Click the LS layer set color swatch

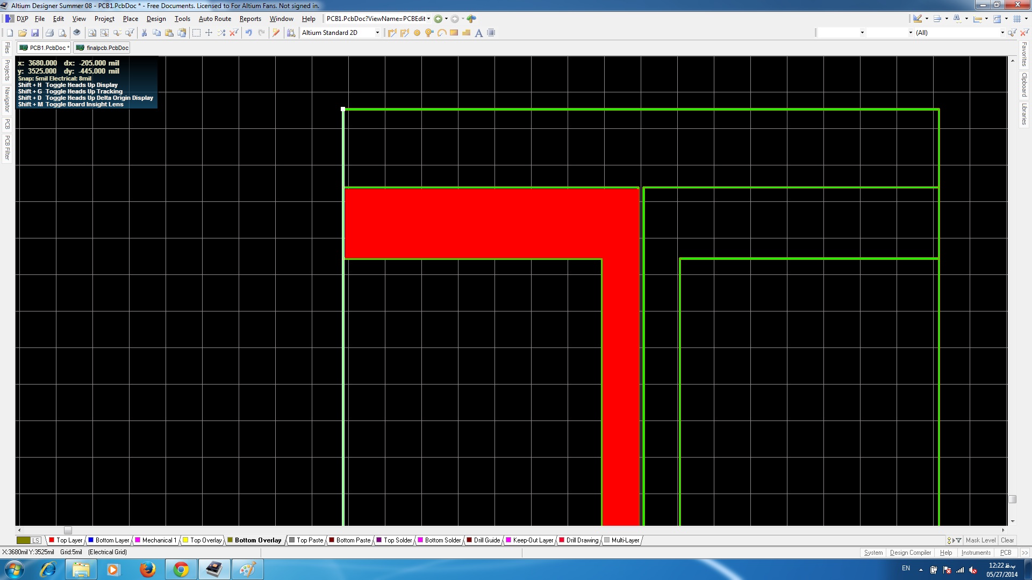[x=24, y=540]
